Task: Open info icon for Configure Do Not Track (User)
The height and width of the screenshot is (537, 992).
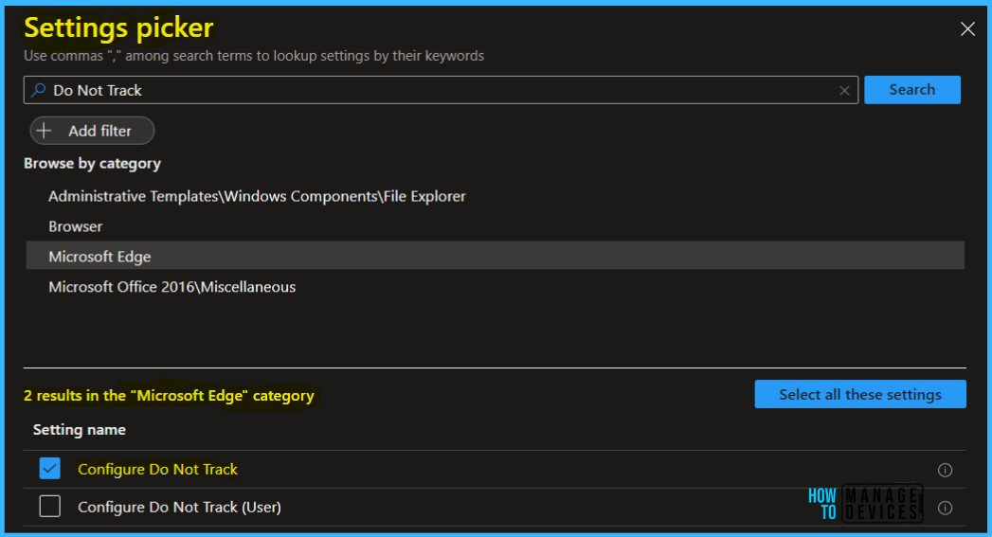Action: (x=945, y=508)
